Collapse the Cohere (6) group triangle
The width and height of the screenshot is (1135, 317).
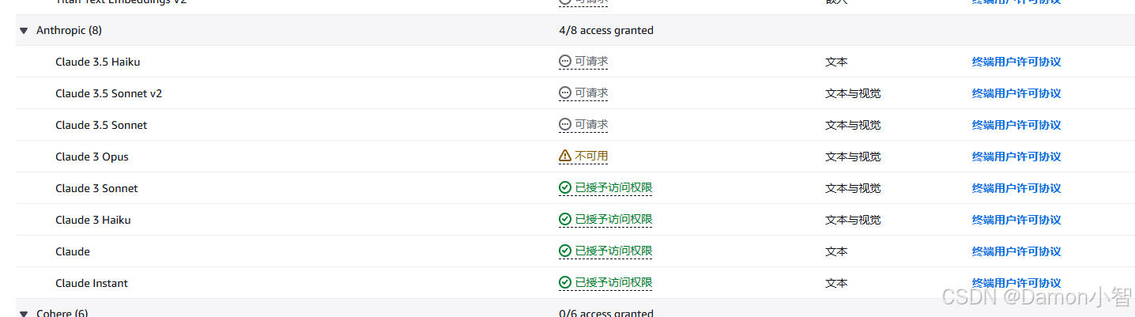24,313
